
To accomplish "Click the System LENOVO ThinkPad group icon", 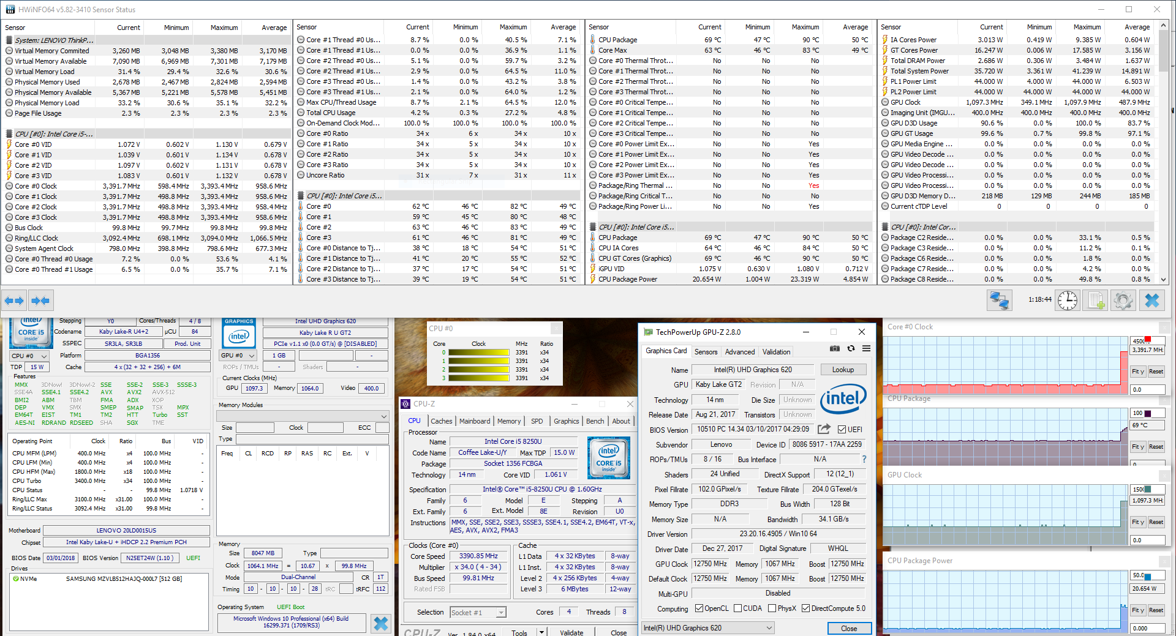I will (x=9, y=40).
